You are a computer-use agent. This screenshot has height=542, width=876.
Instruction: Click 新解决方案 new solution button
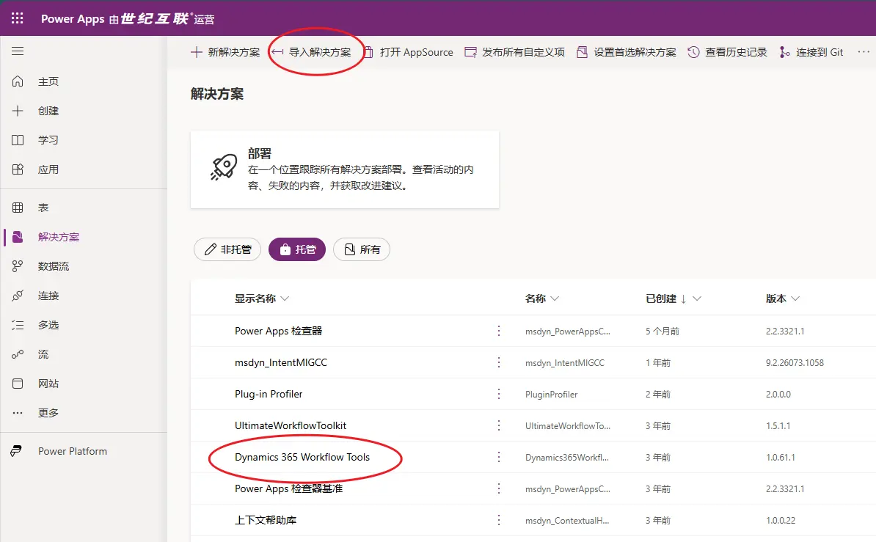[225, 52]
